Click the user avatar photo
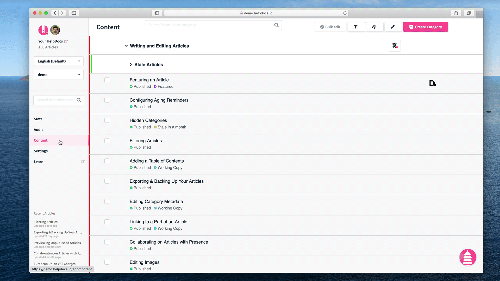 (55, 30)
